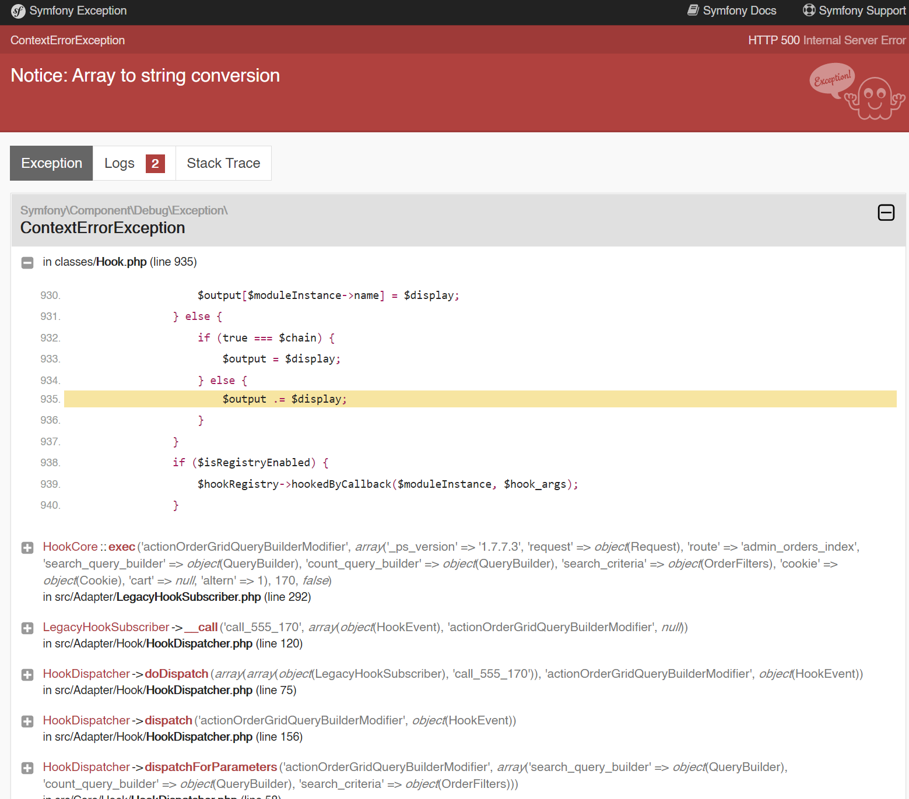Click code line 932 chain condition
Image resolution: width=909 pixels, height=799 pixels.
pos(266,338)
